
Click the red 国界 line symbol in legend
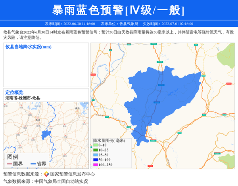pos(9,163)
